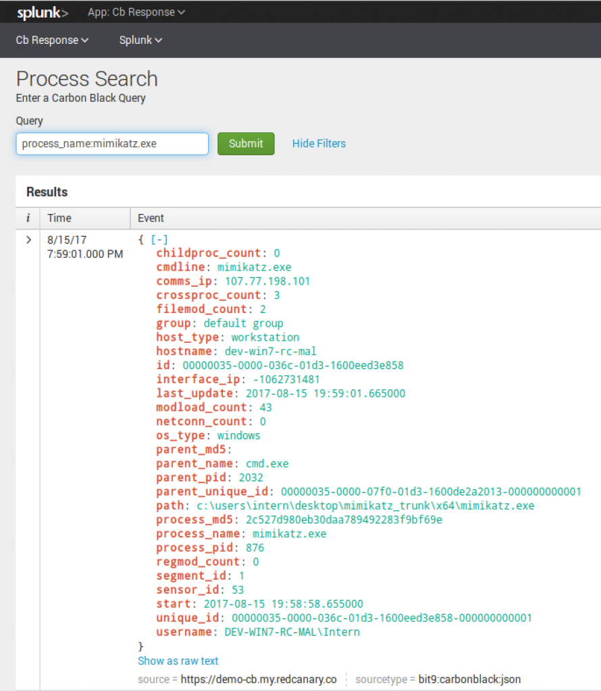The width and height of the screenshot is (601, 691).
Task: Click the Event column header
Action: click(151, 218)
